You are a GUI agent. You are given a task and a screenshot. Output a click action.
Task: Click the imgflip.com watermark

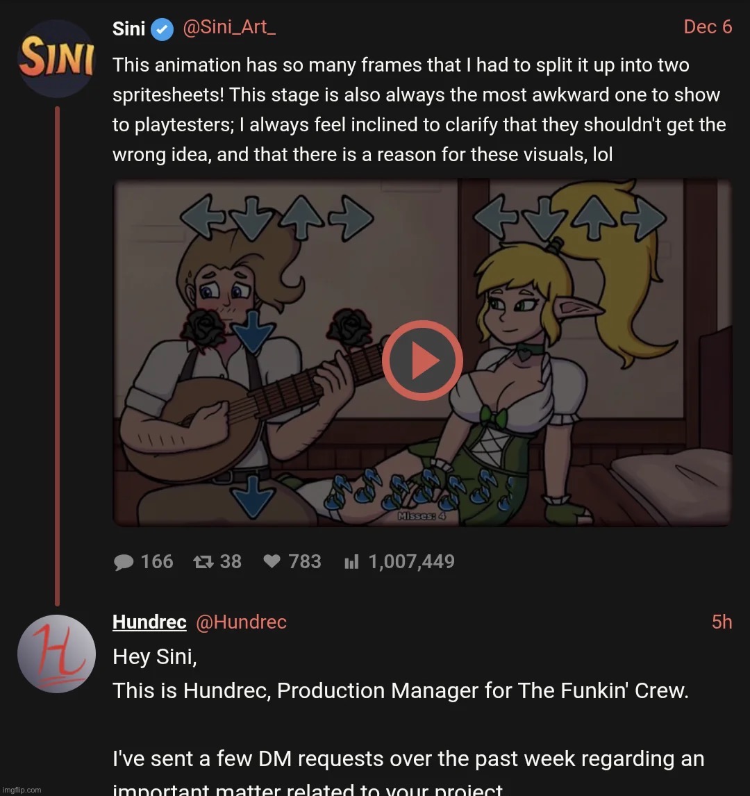pyautogui.click(x=22, y=790)
